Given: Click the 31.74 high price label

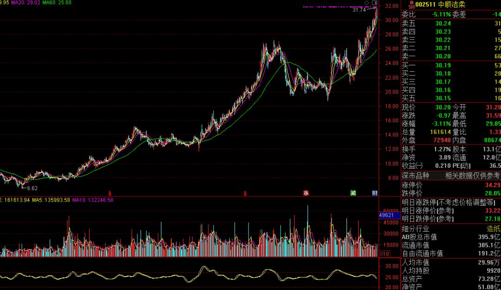Looking at the screenshot, I should coord(359,10).
